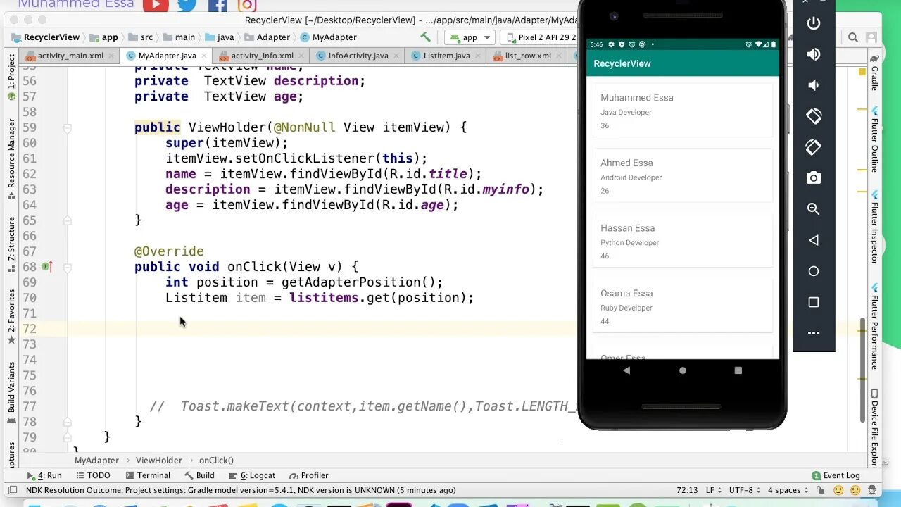This screenshot has height=507, width=901.
Task: Click the ViewHolder breadcrumb below the editor
Action: pos(158,460)
